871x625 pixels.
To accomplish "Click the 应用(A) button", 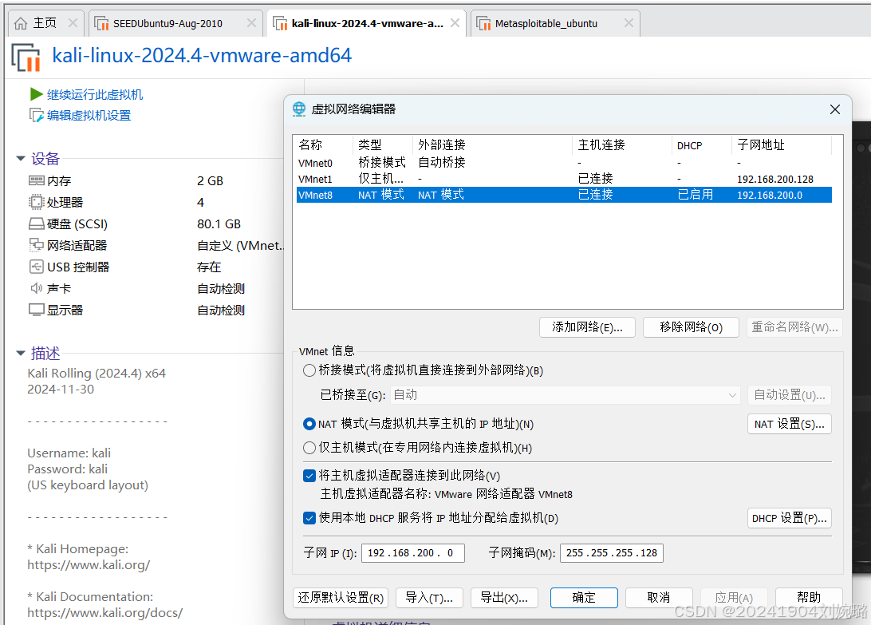I will (x=734, y=598).
